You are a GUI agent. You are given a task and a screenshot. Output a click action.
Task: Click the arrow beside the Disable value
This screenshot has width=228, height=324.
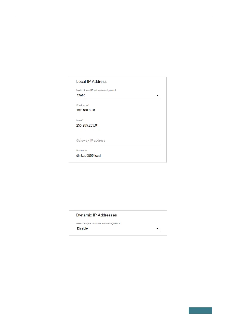157,229
